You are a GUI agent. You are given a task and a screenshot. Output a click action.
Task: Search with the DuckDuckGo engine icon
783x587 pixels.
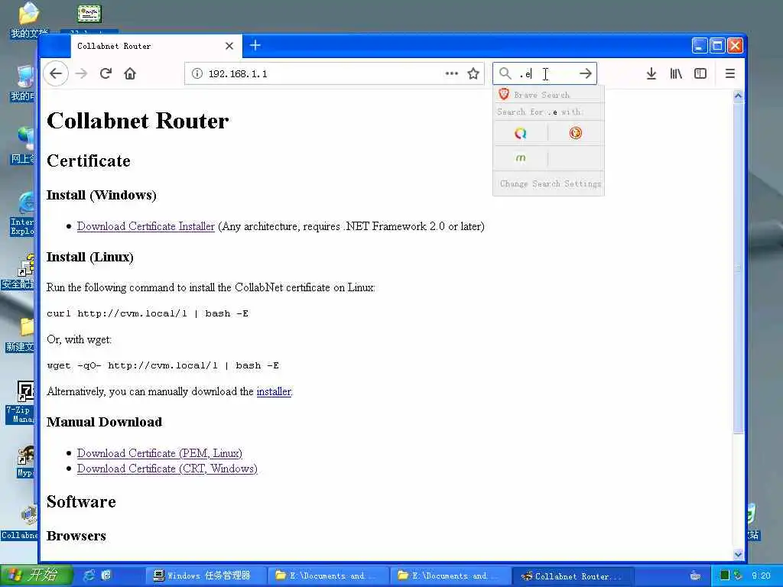pyautogui.click(x=575, y=133)
